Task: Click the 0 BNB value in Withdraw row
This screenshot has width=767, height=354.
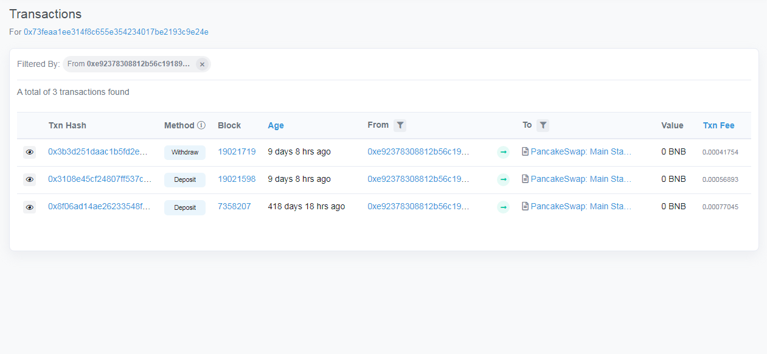Action: 673,151
